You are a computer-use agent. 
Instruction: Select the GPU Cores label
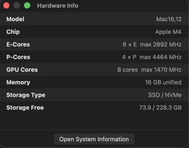(22, 70)
